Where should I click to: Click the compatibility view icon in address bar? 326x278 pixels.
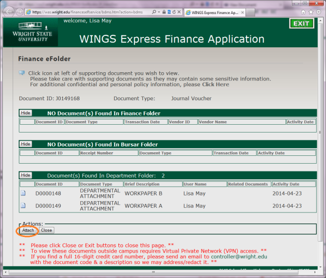click(169, 12)
